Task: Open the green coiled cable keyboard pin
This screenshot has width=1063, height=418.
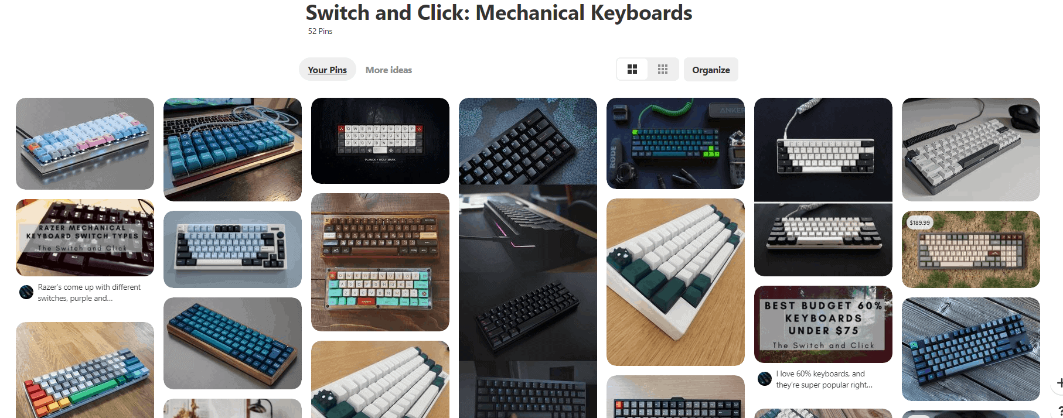Action: pos(676,143)
